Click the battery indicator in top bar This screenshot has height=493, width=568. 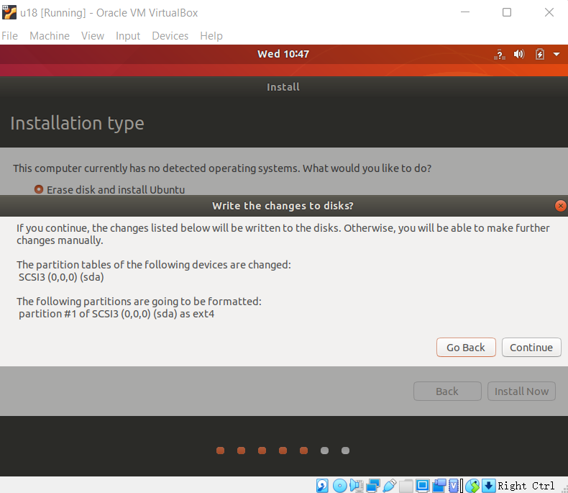(x=540, y=55)
